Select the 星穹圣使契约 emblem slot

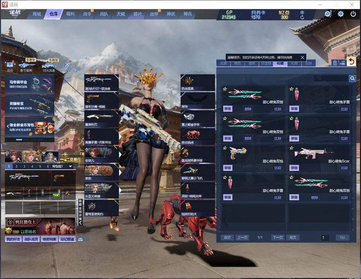[x=102, y=208]
